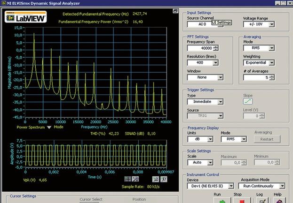Toggle the trigger Slope button
This screenshot has width=293, height=203.
247,101
